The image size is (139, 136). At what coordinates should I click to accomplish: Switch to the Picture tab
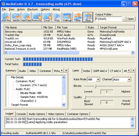(57, 71)
